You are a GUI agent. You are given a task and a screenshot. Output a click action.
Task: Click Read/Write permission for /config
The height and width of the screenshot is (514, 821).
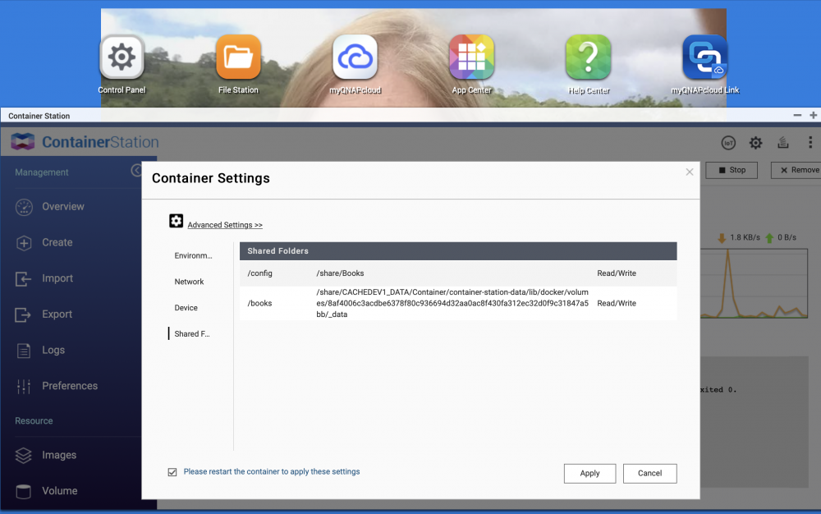tap(617, 273)
